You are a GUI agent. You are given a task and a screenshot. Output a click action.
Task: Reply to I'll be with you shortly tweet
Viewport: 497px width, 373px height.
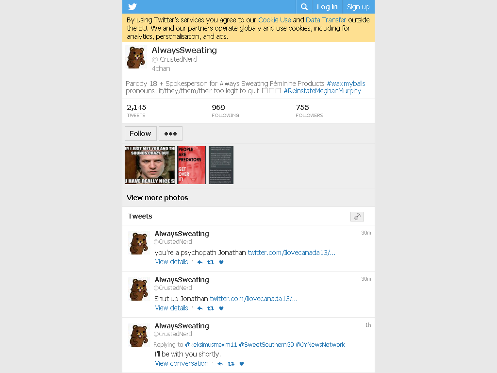point(220,364)
